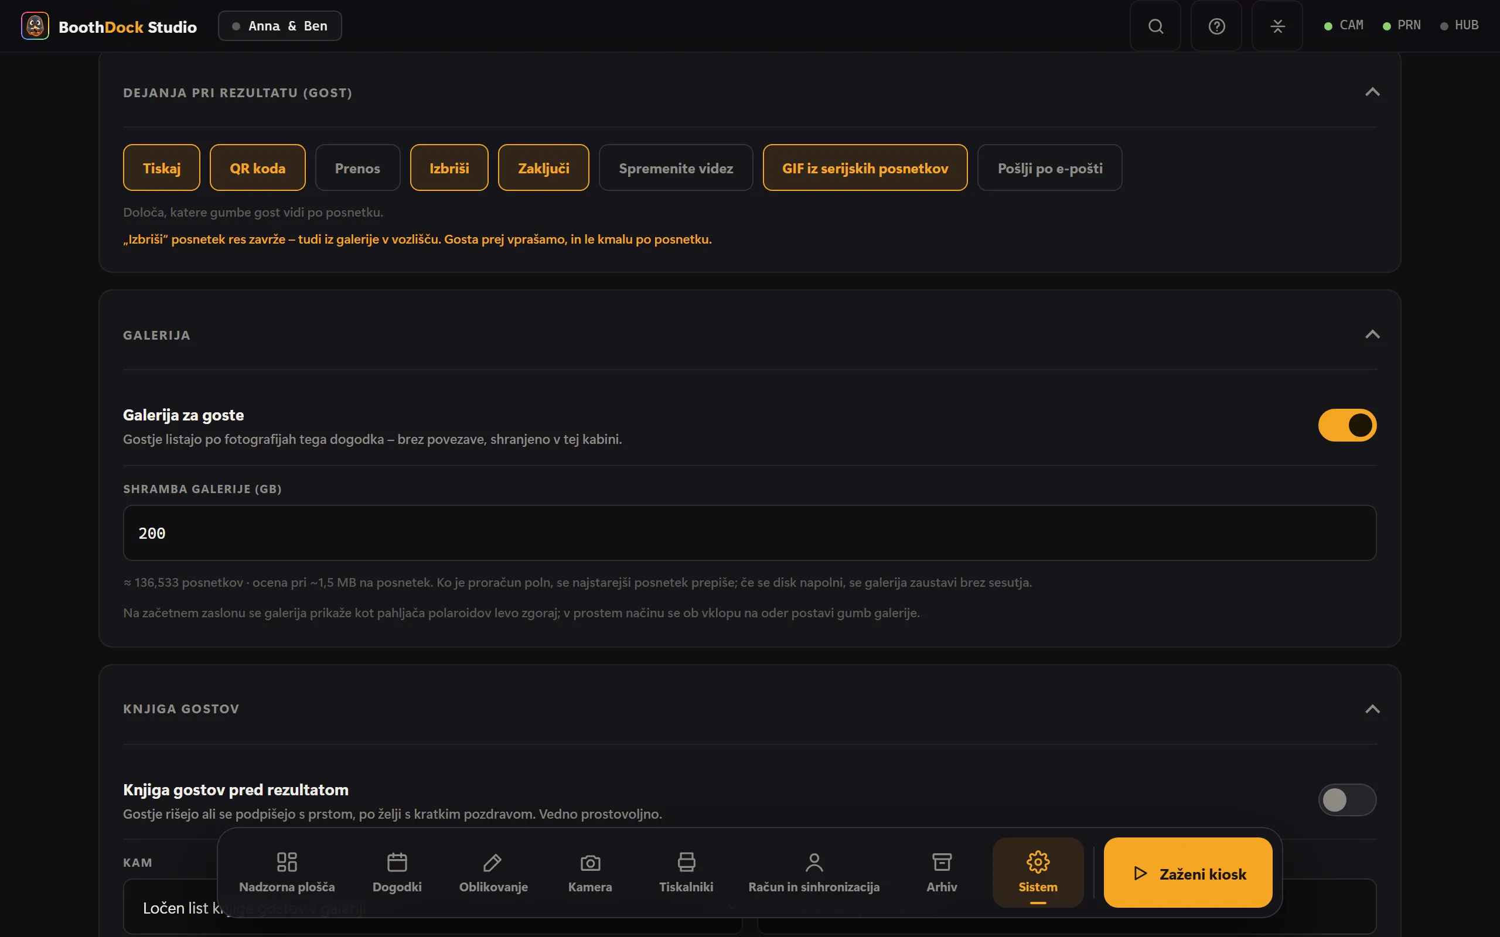Viewport: 1500px width, 937px height.
Task: Toggle the Tiskaj action chip
Action: 162,167
